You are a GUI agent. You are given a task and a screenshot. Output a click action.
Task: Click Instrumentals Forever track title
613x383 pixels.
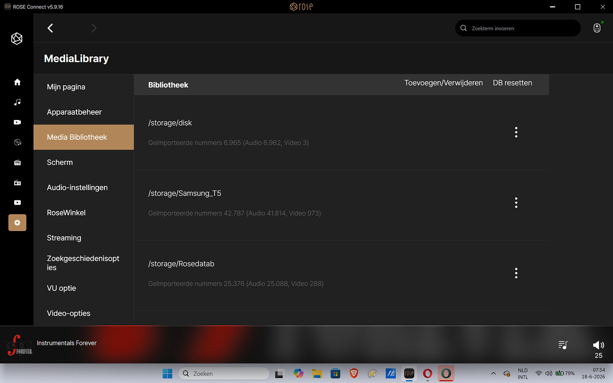pos(67,343)
